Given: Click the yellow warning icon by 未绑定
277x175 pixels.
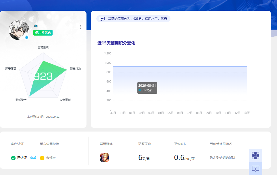Looking at the screenshot, I should (x=42, y=158).
